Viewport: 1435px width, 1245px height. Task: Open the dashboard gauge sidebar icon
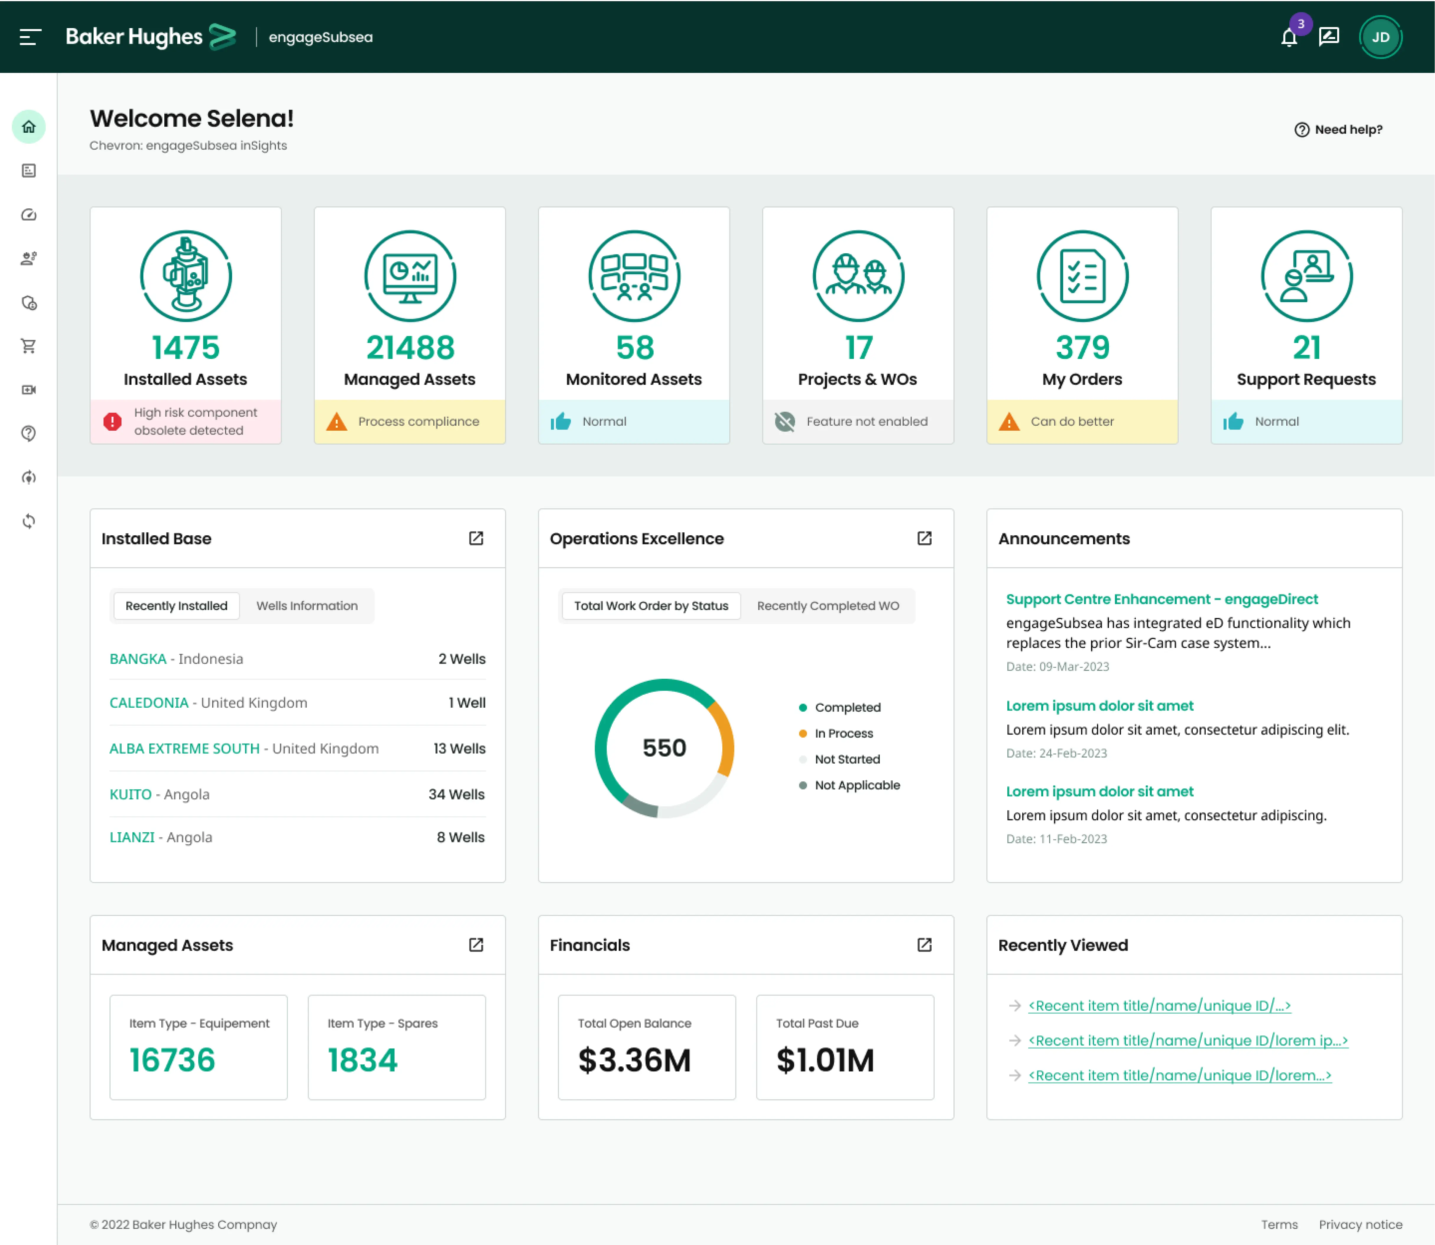pos(28,215)
